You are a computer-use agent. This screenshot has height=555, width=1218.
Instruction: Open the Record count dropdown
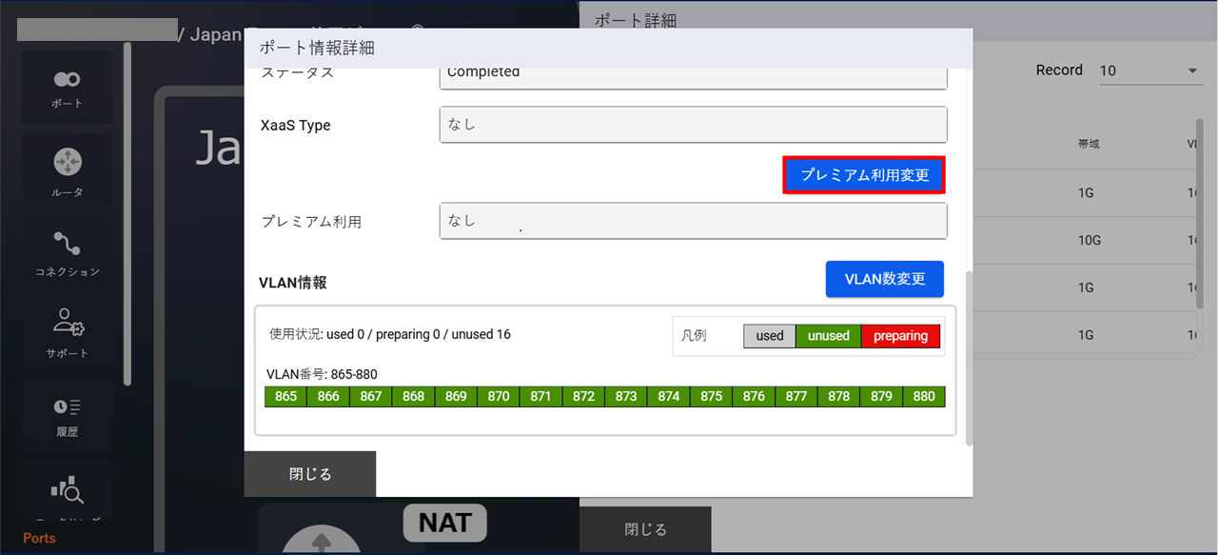click(1149, 71)
